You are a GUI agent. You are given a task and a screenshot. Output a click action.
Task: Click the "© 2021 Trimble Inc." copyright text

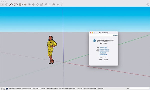click(103, 58)
